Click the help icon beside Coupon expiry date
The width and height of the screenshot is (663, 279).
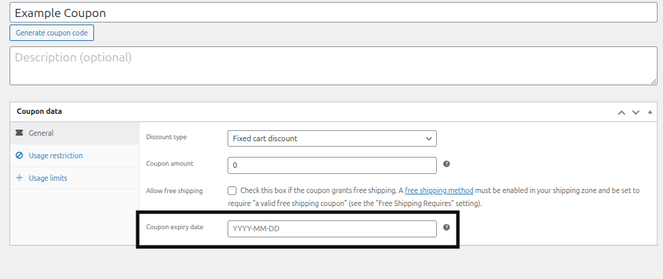point(446,227)
